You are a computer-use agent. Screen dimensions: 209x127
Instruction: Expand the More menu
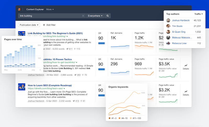click(50, 9)
